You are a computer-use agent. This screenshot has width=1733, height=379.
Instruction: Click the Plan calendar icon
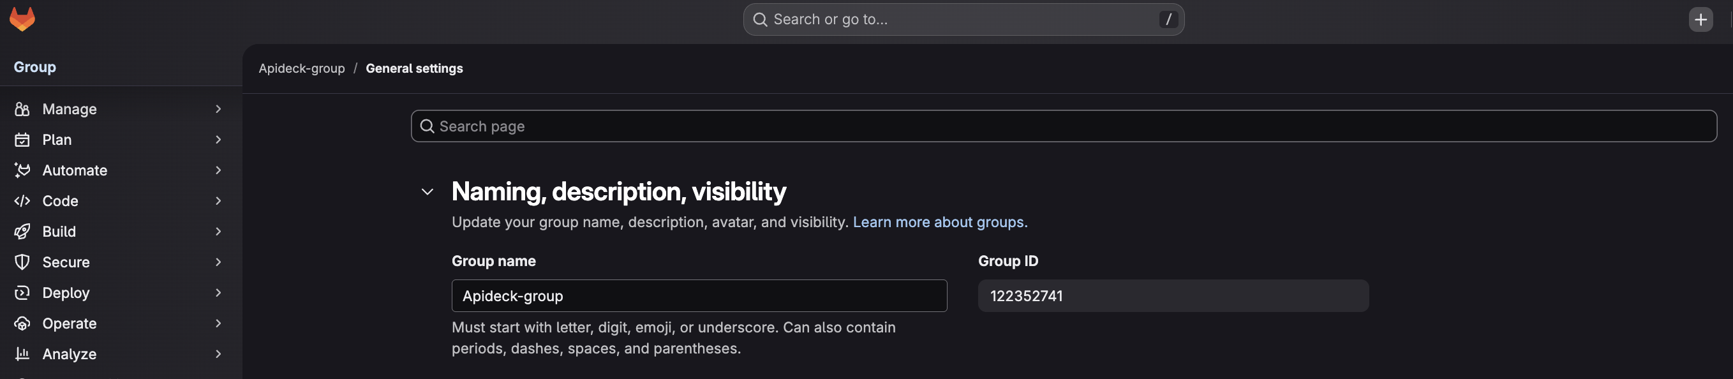(22, 139)
